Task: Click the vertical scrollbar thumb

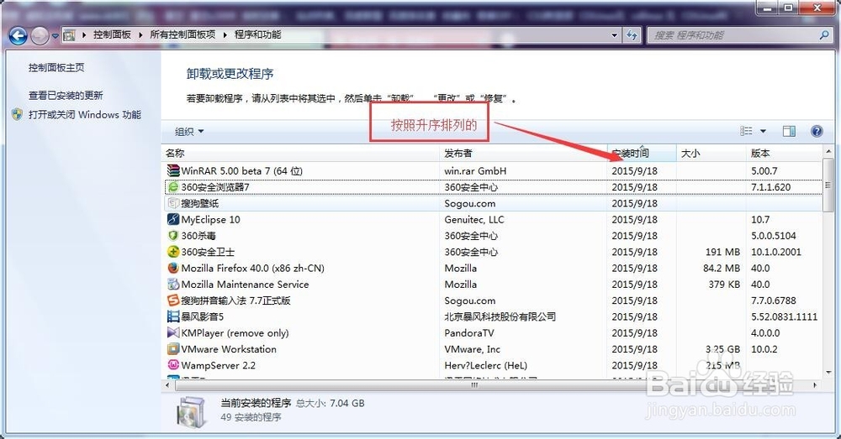Action: coord(828,185)
